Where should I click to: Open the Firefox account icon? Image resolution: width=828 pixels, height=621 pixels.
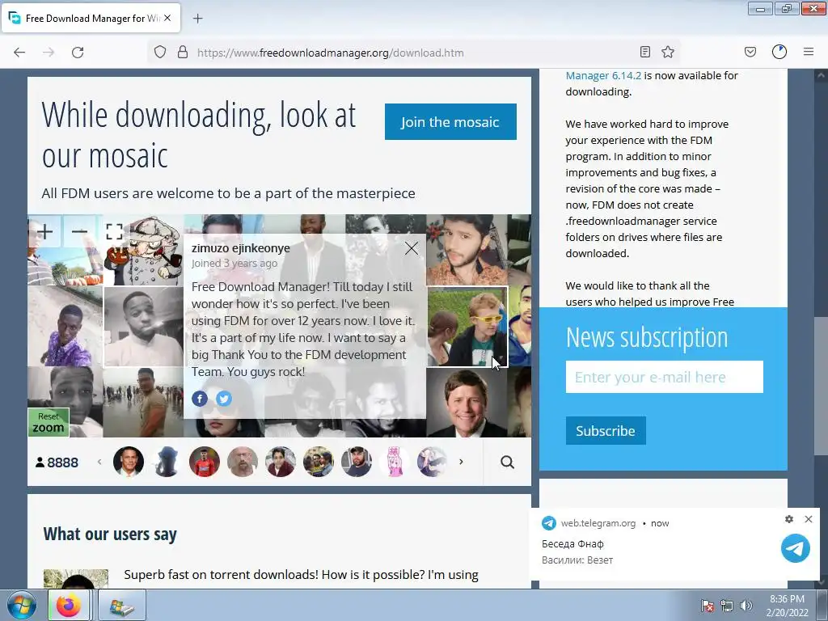click(x=779, y=52)
